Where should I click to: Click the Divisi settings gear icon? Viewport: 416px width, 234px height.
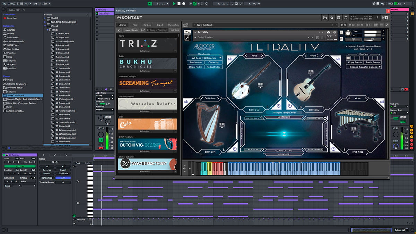click(325, 119)
